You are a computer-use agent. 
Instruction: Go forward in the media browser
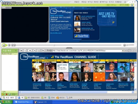point(25,50)
